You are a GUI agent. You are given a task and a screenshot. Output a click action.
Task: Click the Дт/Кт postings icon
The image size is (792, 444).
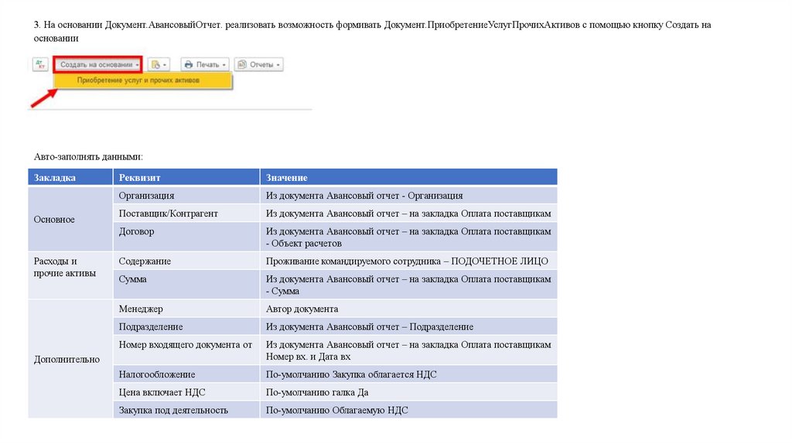point(40,65)
